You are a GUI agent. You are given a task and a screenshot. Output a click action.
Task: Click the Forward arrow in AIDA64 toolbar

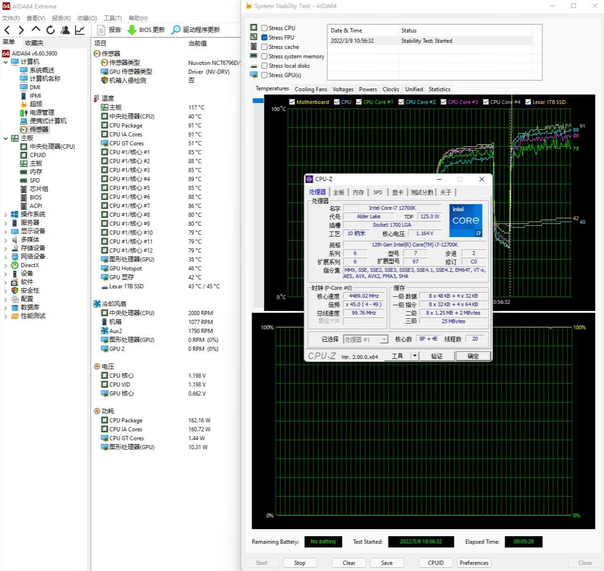pyautogui.click(x=21, y=30)
